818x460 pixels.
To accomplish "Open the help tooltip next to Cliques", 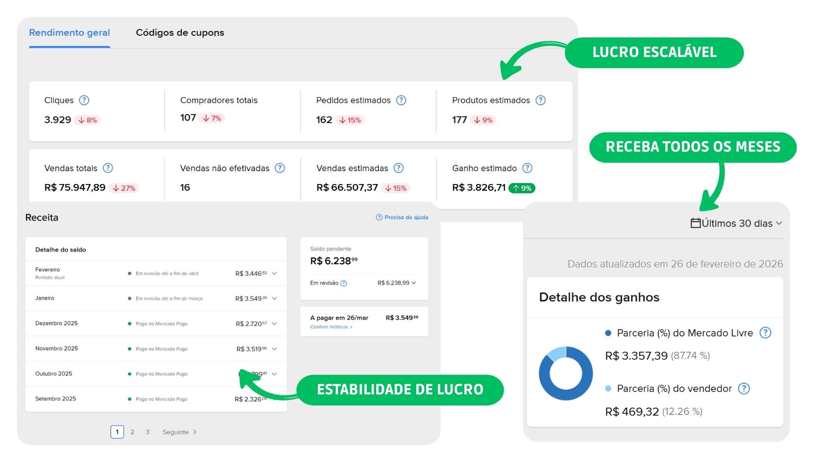I will (85, 100).
